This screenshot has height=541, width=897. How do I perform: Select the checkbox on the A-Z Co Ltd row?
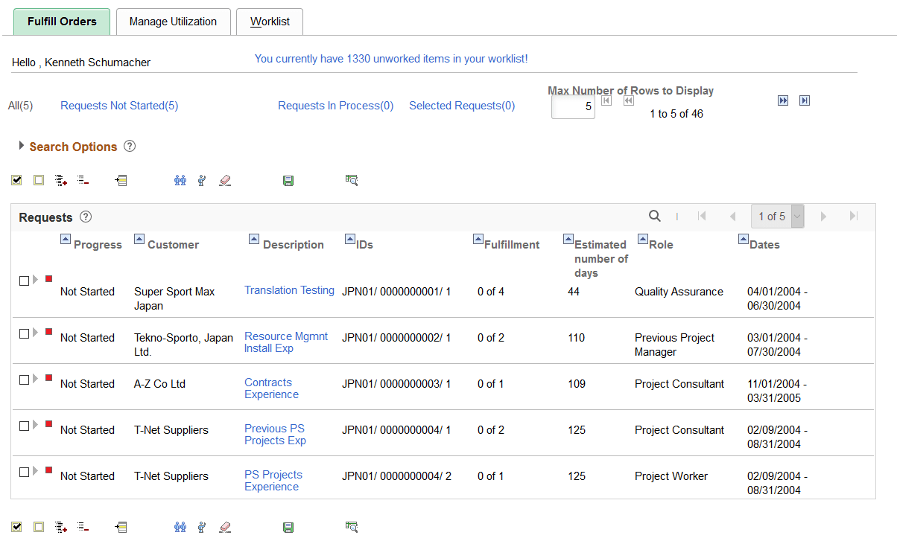[x=23, y=380]
